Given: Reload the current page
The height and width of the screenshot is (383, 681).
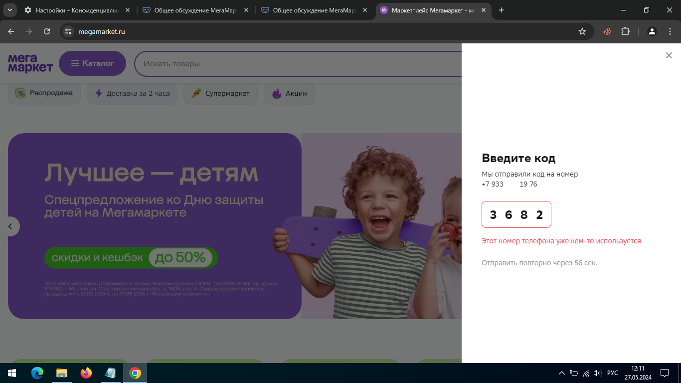Looking at the screenshot, I should point(47,31).
